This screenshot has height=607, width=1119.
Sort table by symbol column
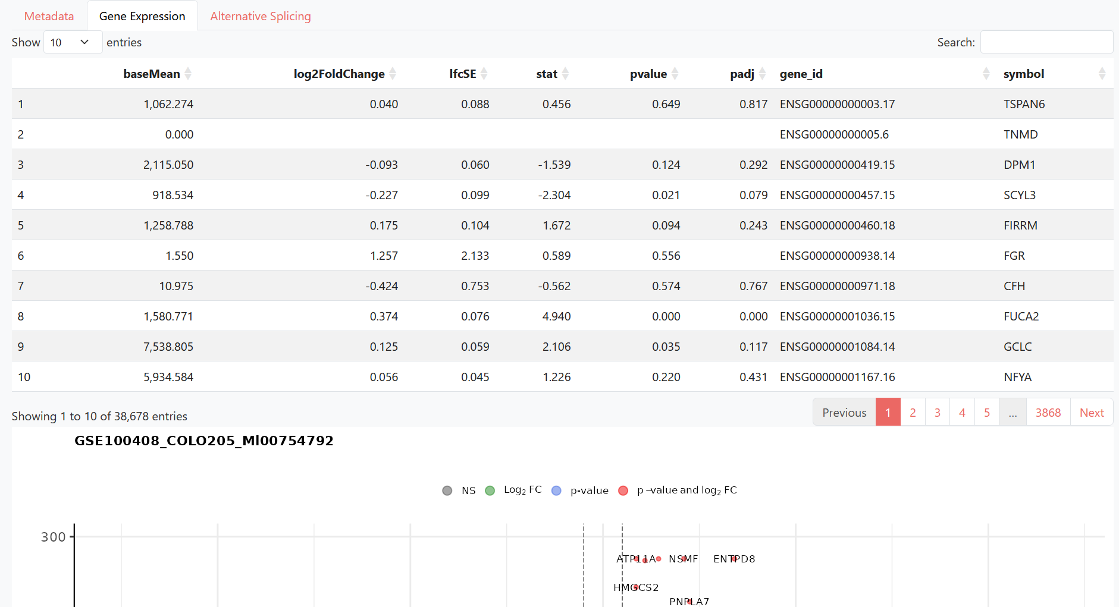[1055, 74]
